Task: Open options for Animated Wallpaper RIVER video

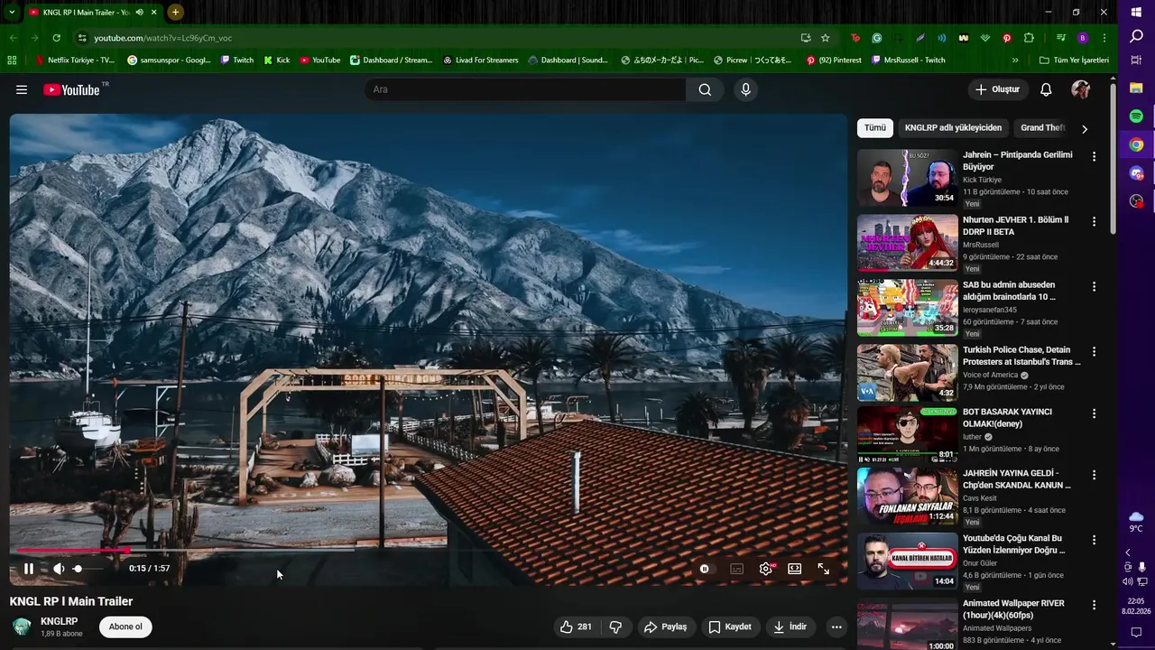Action: [x=1094, y=605]
